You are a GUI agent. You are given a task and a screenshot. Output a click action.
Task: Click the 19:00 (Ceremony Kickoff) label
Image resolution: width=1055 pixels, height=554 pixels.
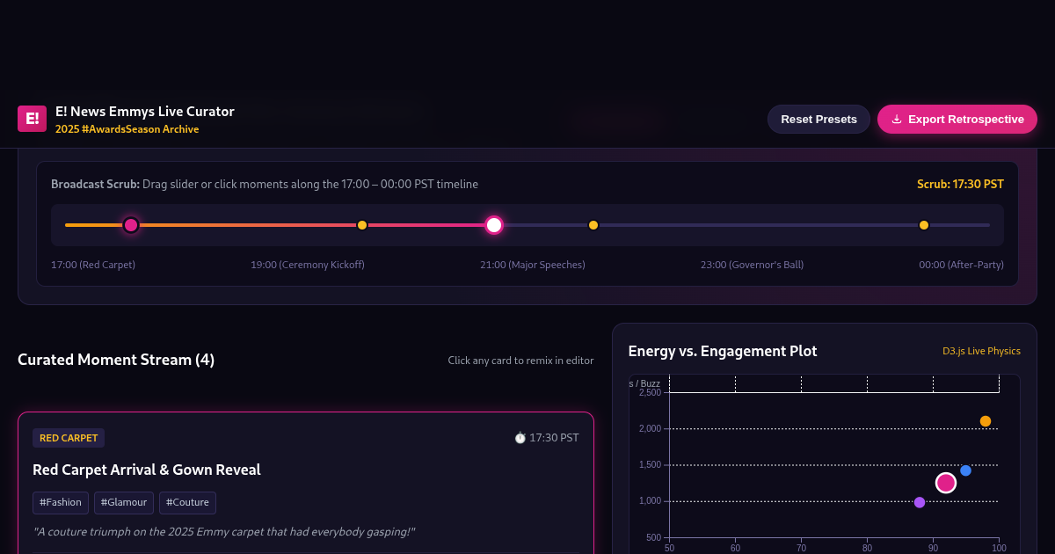[x=308, y=265]
